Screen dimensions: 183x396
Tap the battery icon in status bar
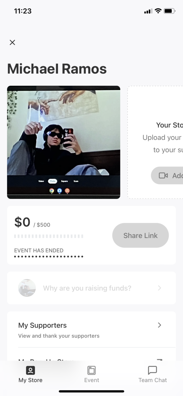coord(170,11)
